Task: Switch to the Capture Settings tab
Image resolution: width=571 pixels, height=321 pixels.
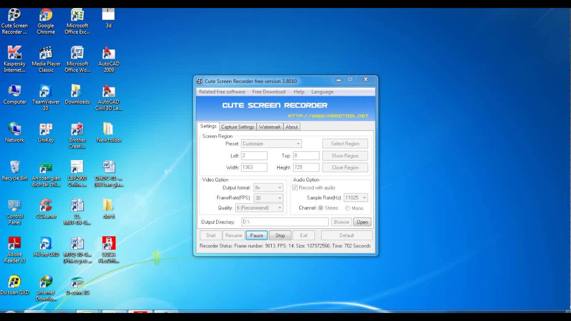Action: pos(238,127)
